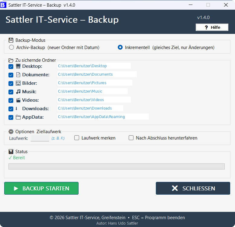Click the hint text (z. B. F:)

tap(58, 138)
